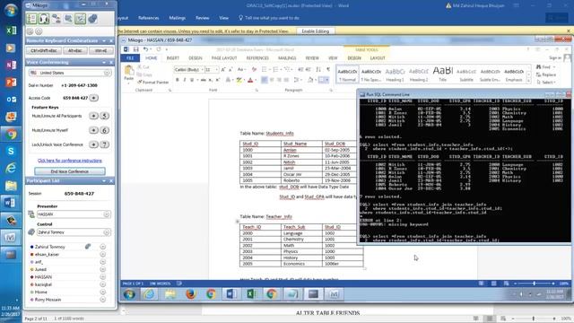Open the MAILINGS tab in remote Word
The image size is (574, 323).
(x=287, y=58)
